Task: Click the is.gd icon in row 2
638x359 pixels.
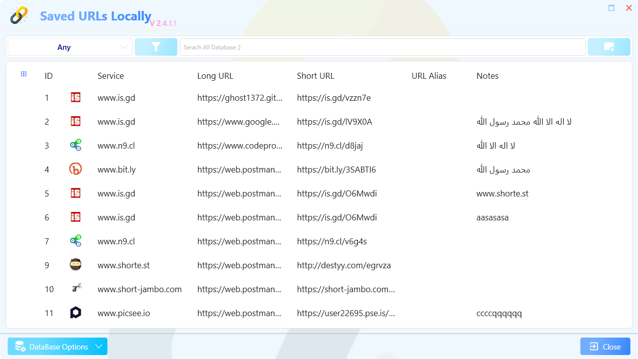Action: [75, 122]
